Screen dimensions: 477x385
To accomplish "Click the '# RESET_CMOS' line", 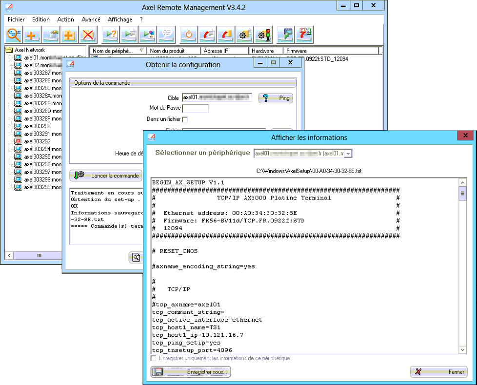I will pos(175,251).
